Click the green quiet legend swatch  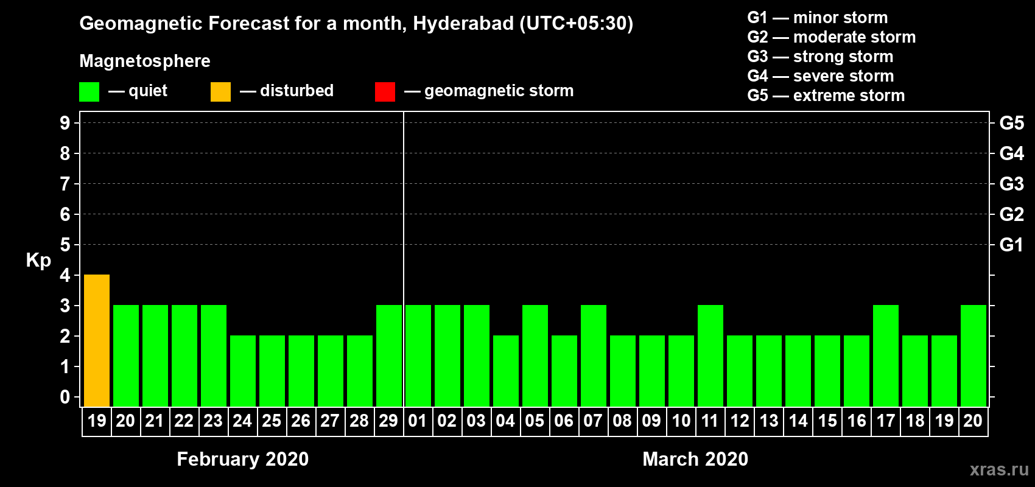pyautogui.click(x=89, y=92)
